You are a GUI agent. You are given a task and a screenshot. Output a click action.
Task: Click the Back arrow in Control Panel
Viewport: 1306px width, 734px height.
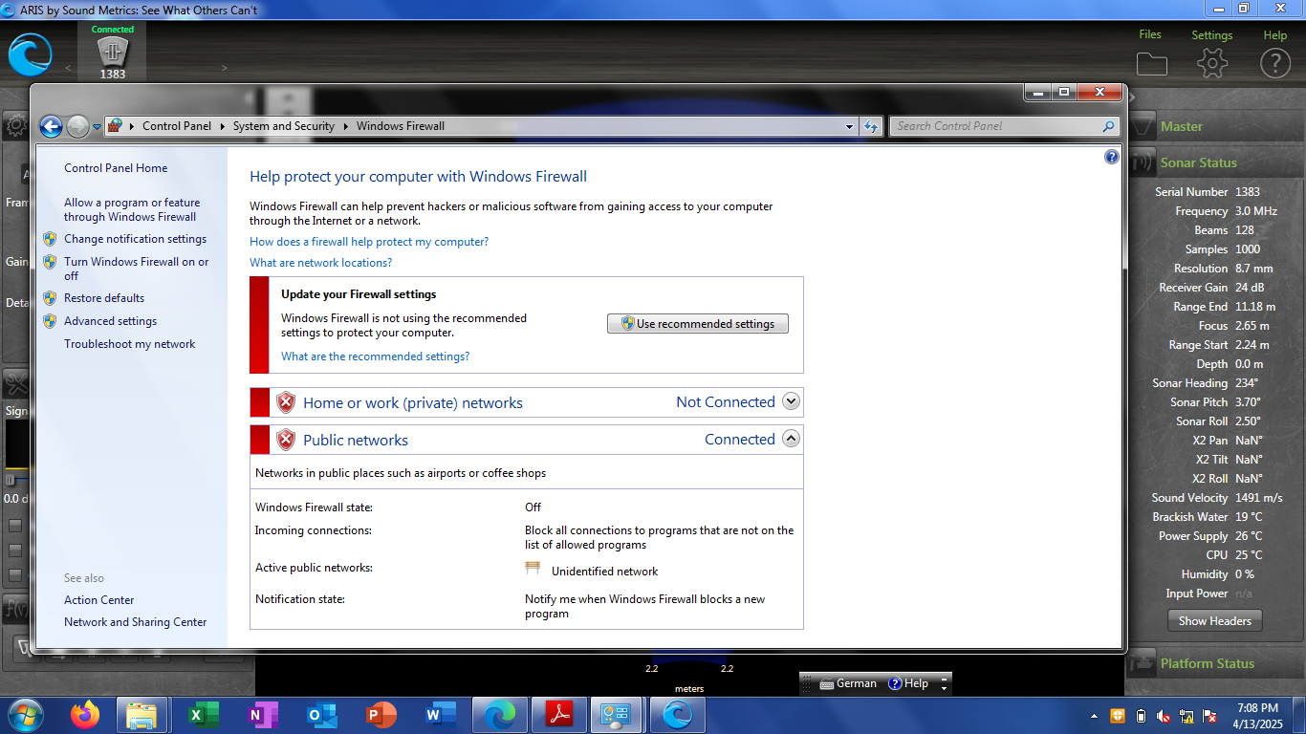(51, 126)
